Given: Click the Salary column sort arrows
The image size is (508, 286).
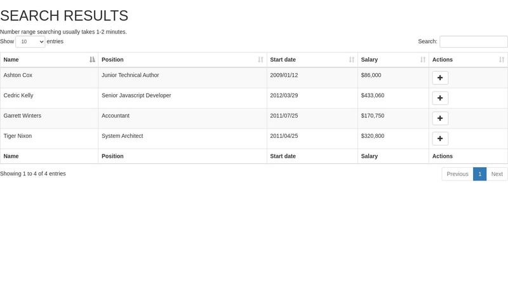Looking at the screenshot, I should tap(423, 60).
